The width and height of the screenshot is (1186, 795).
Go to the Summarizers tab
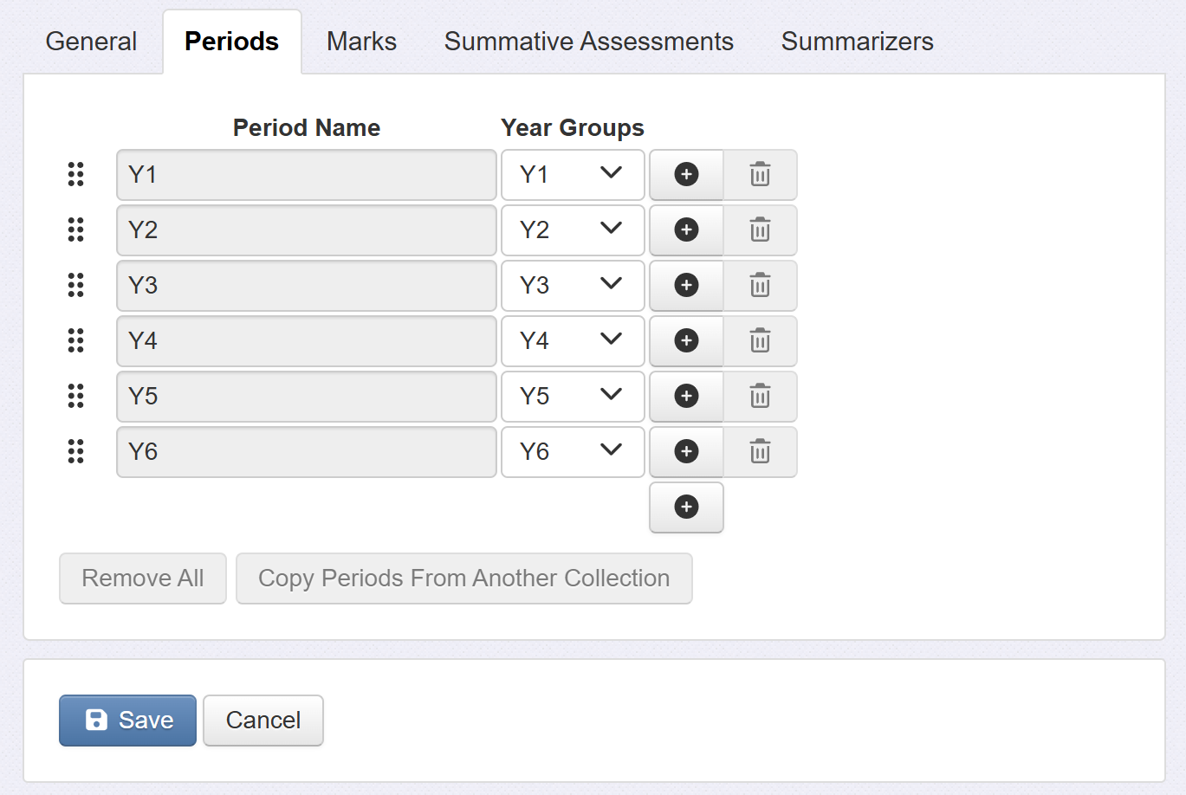pos(857,42)
